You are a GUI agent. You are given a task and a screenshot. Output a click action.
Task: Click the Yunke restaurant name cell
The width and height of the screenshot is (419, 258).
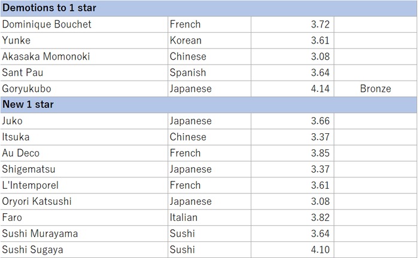click(x=84, y=41)
